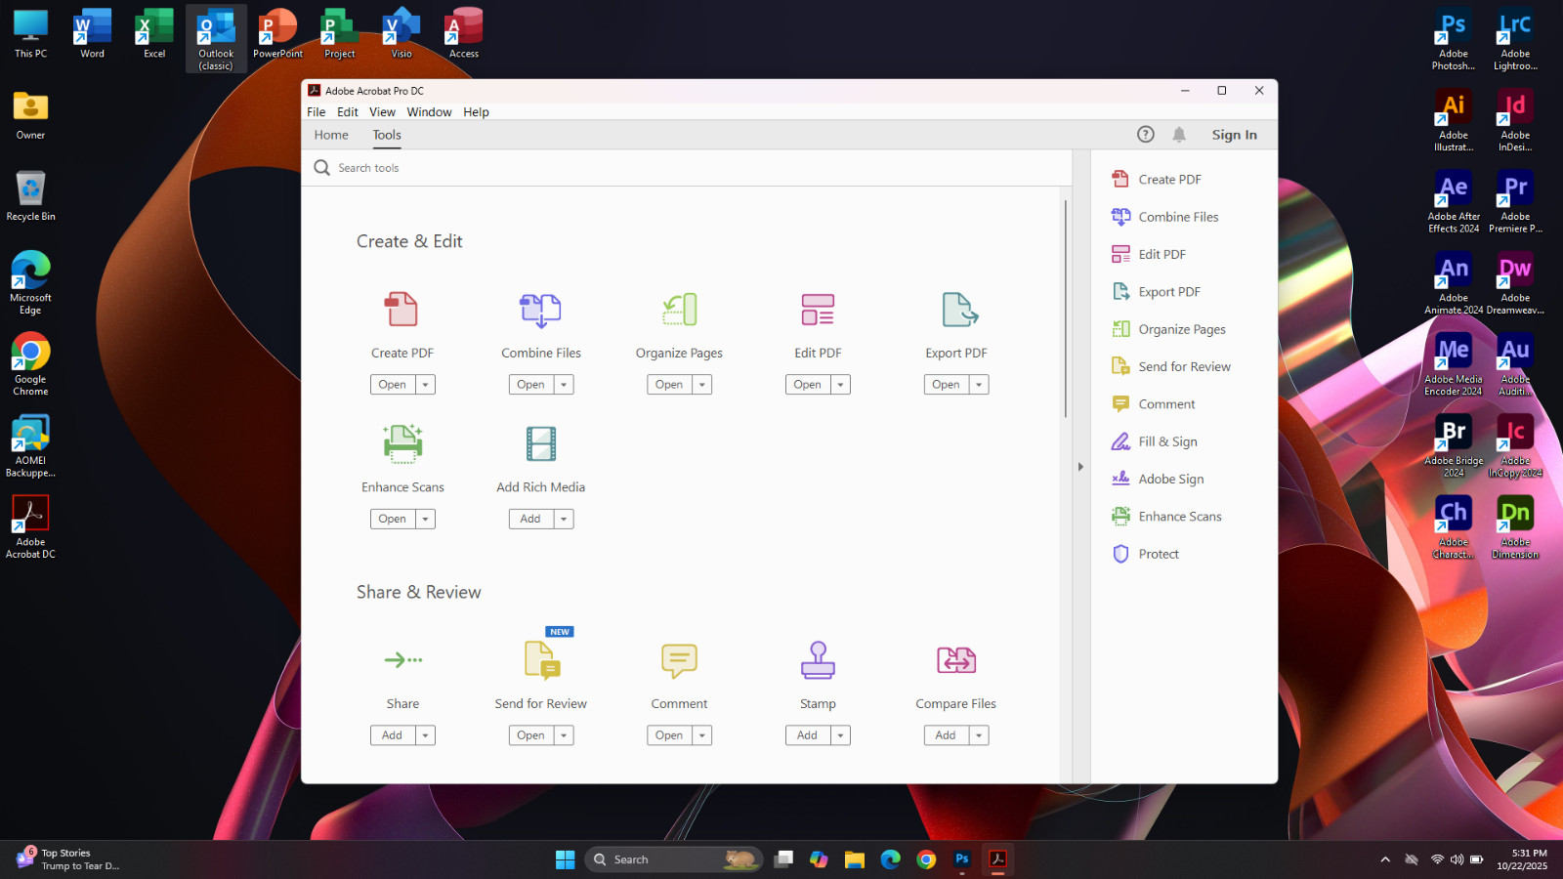Click Open under the Comment tool in Share & Review
Viewport: 1563px width, 879px height.
pos(669,735)
